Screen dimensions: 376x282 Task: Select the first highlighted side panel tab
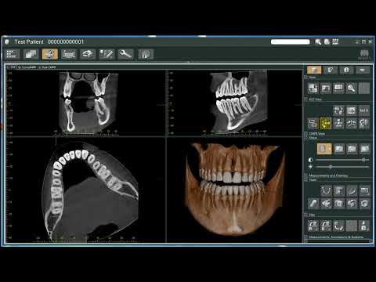coord(314,70)
